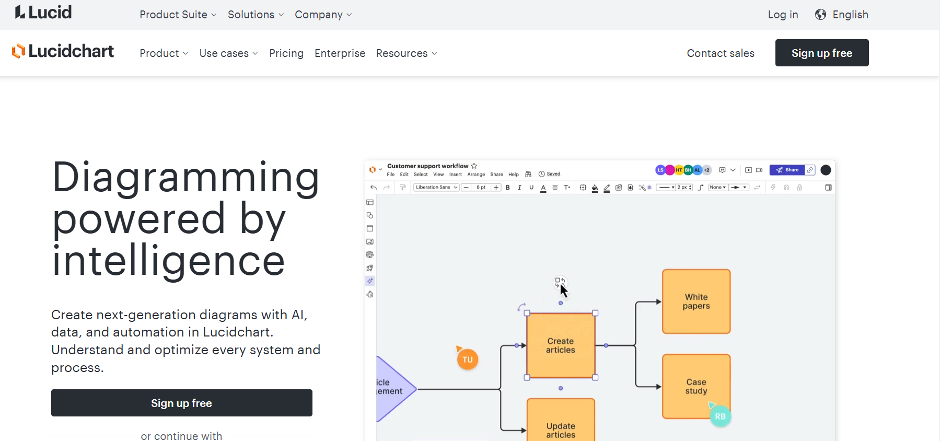940x441 pixels.
Task: Click the Enterprise link
Action: [x=340, y=53]
